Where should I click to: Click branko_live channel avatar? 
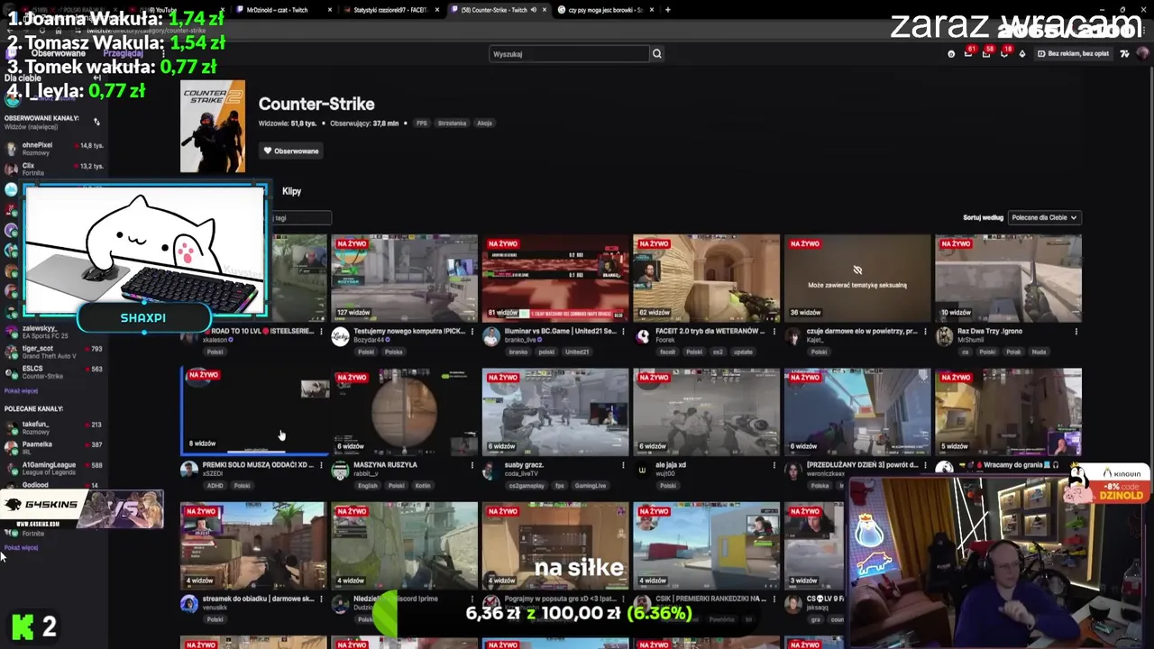(491, 336)
